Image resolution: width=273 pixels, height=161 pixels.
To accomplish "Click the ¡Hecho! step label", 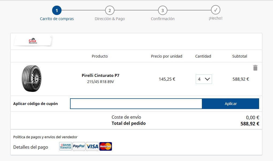I will click(x=216, y=19).
